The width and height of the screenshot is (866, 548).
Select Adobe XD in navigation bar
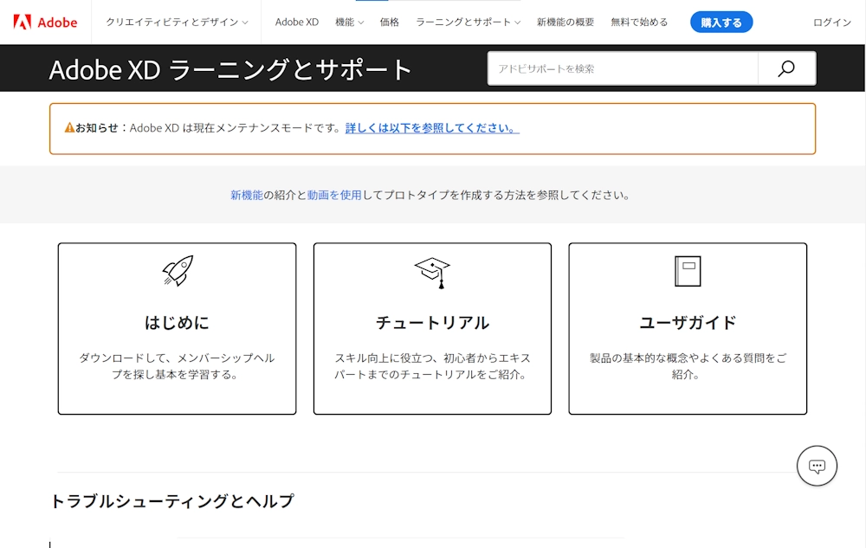[x=297, y=23]
